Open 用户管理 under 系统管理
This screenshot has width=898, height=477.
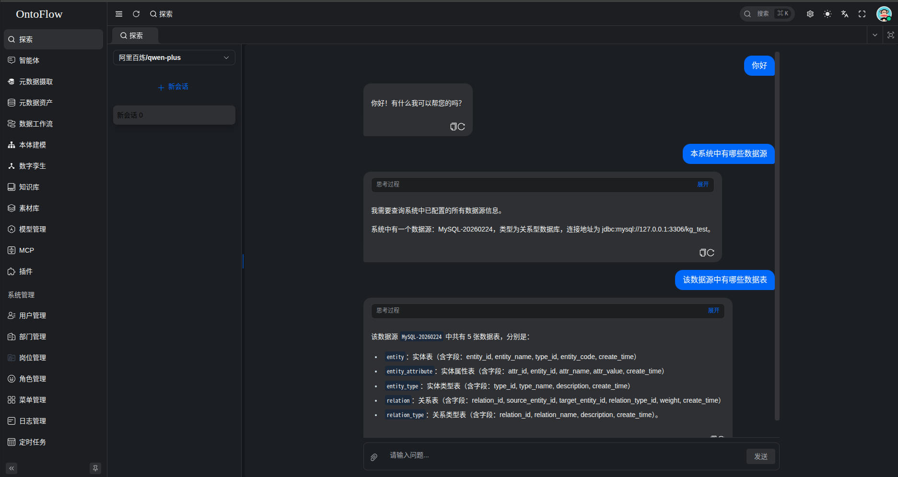pos(33,315)
